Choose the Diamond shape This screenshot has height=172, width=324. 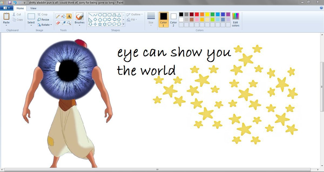point(95,20)
